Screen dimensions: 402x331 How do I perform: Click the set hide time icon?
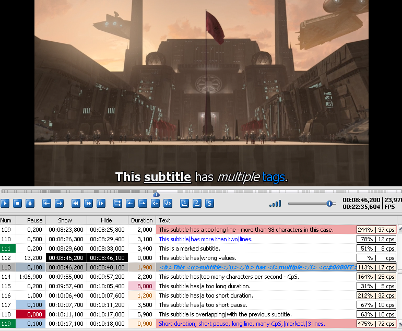pos(143,203)
